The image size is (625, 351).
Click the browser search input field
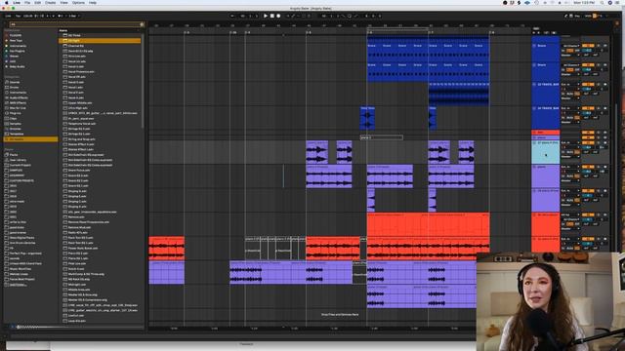(x=74, y=24)
